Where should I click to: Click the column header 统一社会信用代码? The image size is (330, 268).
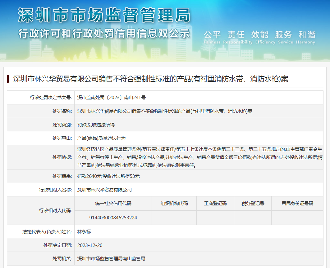click(x=113, y=203)
